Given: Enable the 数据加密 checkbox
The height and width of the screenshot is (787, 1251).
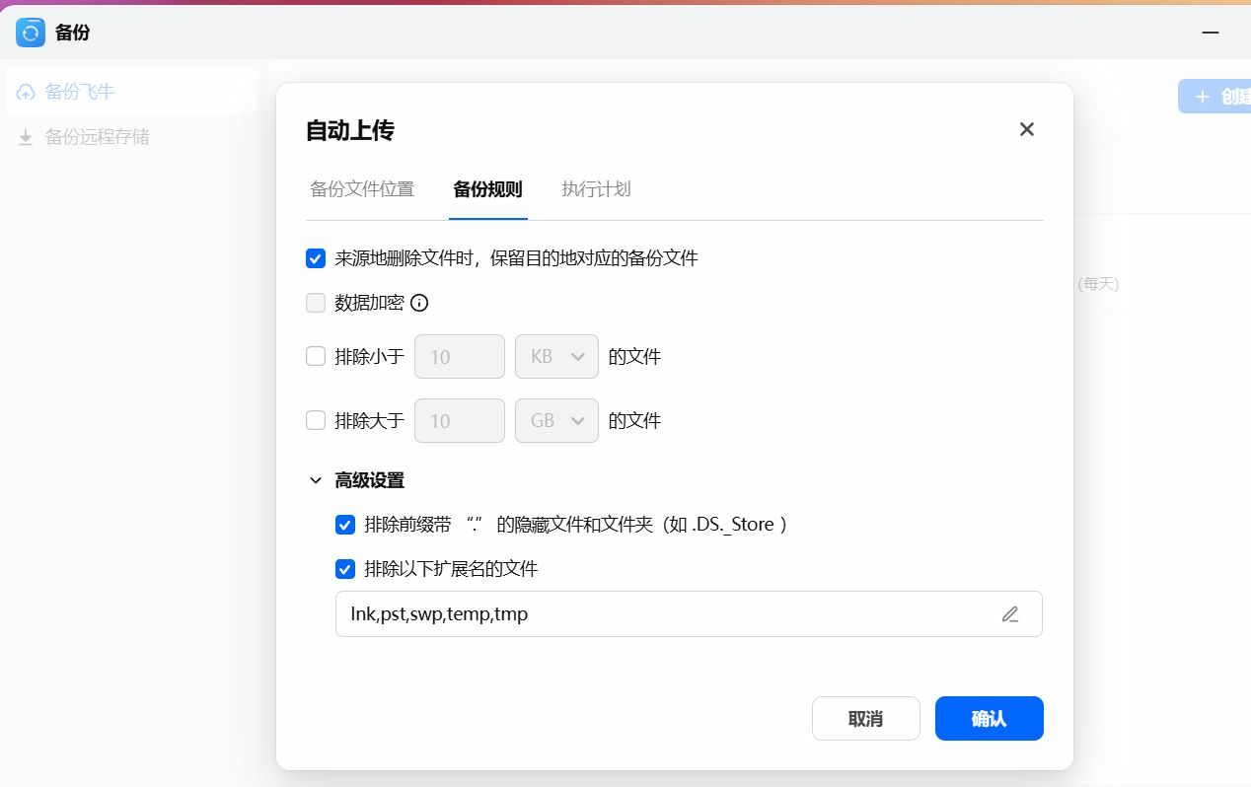Looking at the screenshot, I should [316, 303].
